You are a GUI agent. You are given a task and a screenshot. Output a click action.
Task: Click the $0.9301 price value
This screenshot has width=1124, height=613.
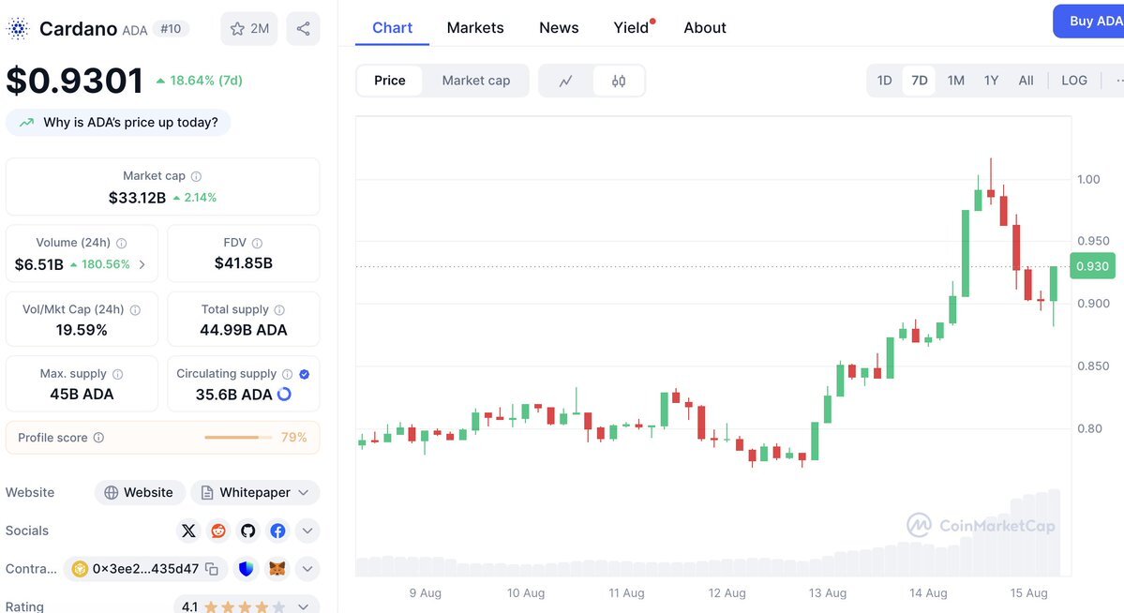point(75,81)
